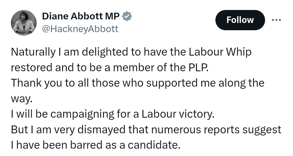The height and width of the screenshot is (156, 293).
Task: Visit the @HackneyAbbott handle link
Action: [80, 29]
